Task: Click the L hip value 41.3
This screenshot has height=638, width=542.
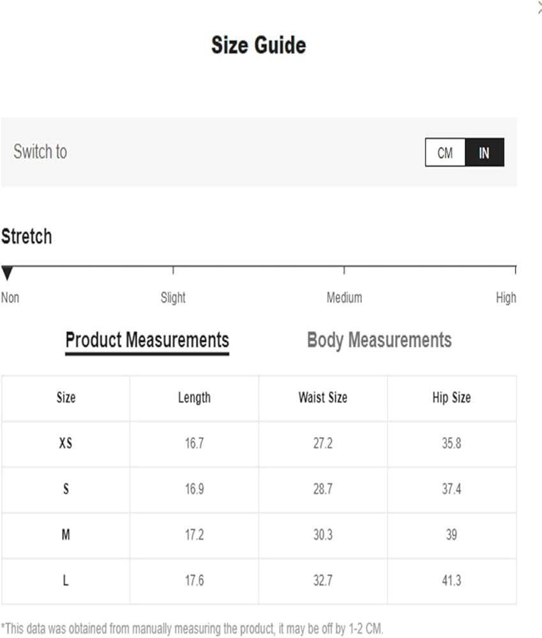Action: click(x=451, y=581)
